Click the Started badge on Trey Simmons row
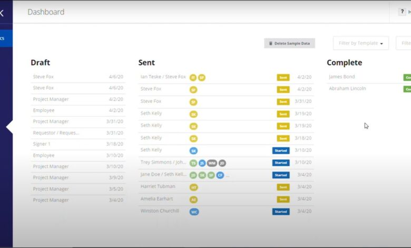Image resolution: width=411 pixels, height=248 pixels. point(281,163)
